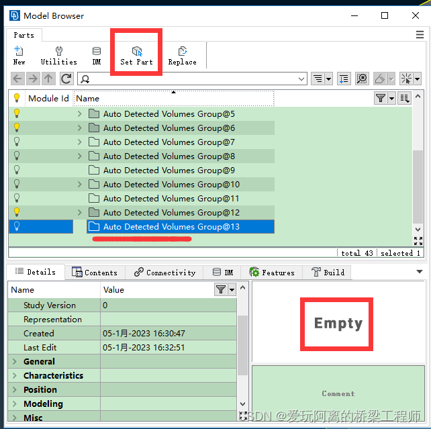The width and height of the screenshot is (431, 429).
Task: Expand Auto Detected Volumes Group@7
Action: point(80,142)
